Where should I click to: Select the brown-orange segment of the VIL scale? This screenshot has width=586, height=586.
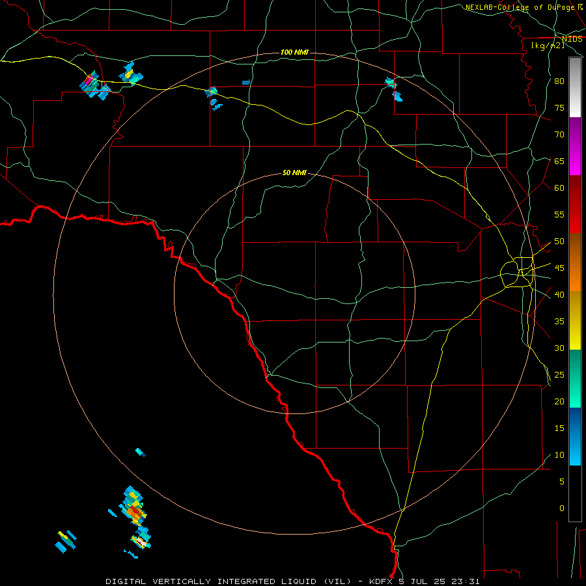coord(575,262)
